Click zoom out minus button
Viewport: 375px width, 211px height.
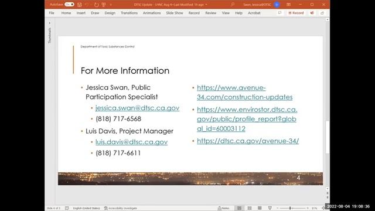(277, 209)
